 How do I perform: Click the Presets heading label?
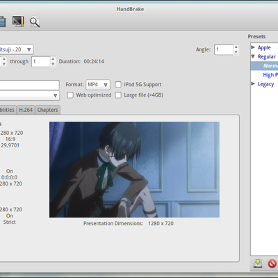[x=256, y=37]
